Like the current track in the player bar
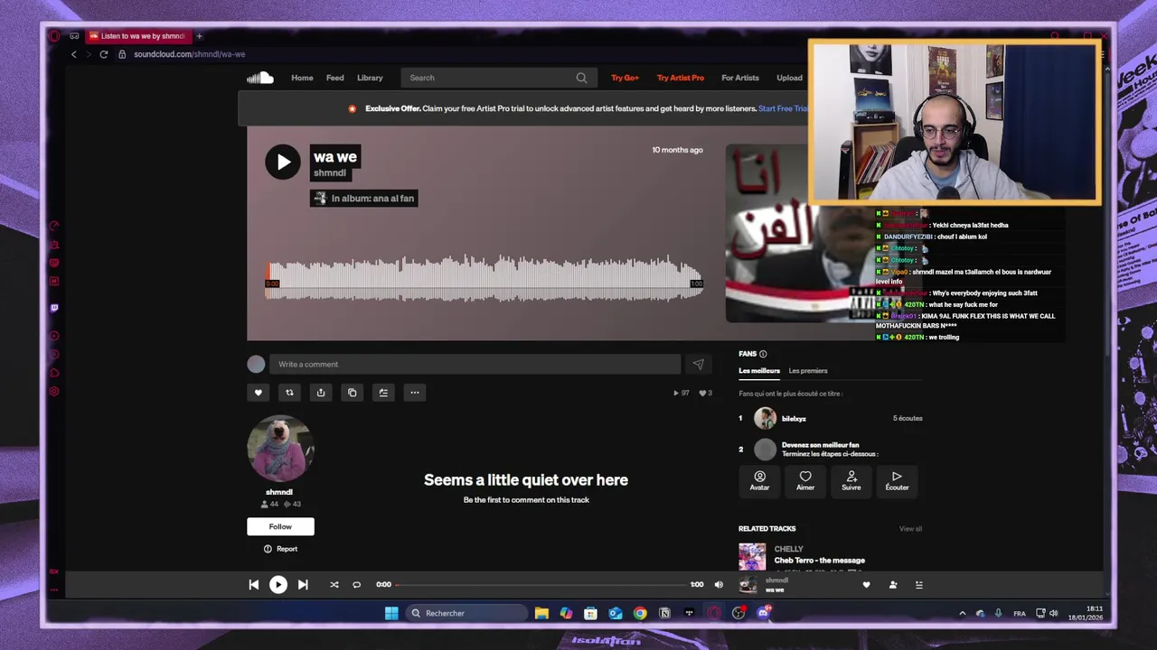This screenshot has height=650, width=1157. (866, 585)
